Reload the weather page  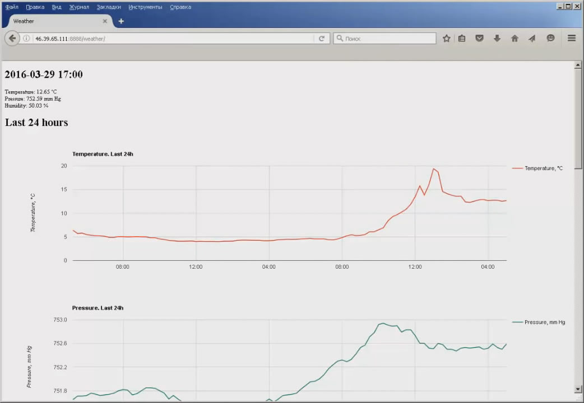coord(322,39)
